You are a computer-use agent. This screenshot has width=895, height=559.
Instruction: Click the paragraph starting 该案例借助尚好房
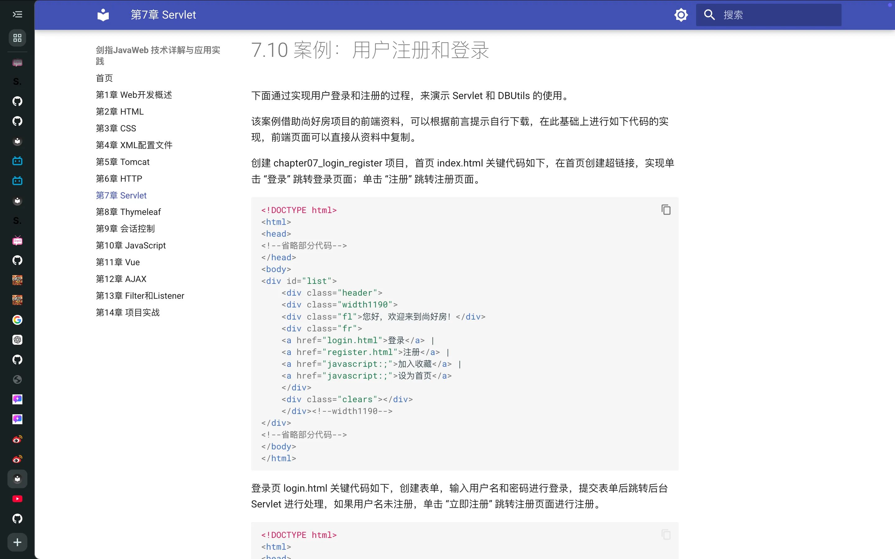tap(460, 130)
